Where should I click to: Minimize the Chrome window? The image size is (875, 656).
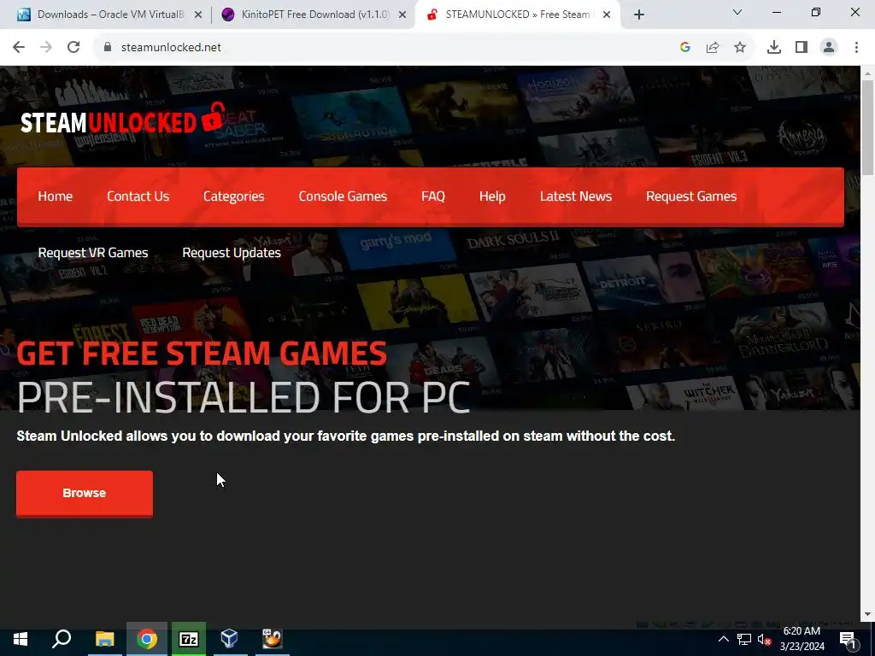(776, 12)
